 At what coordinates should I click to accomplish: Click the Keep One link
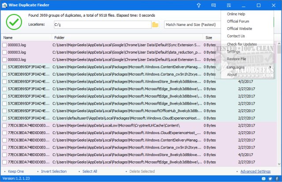pyautogui.click(x=16, y=171)
